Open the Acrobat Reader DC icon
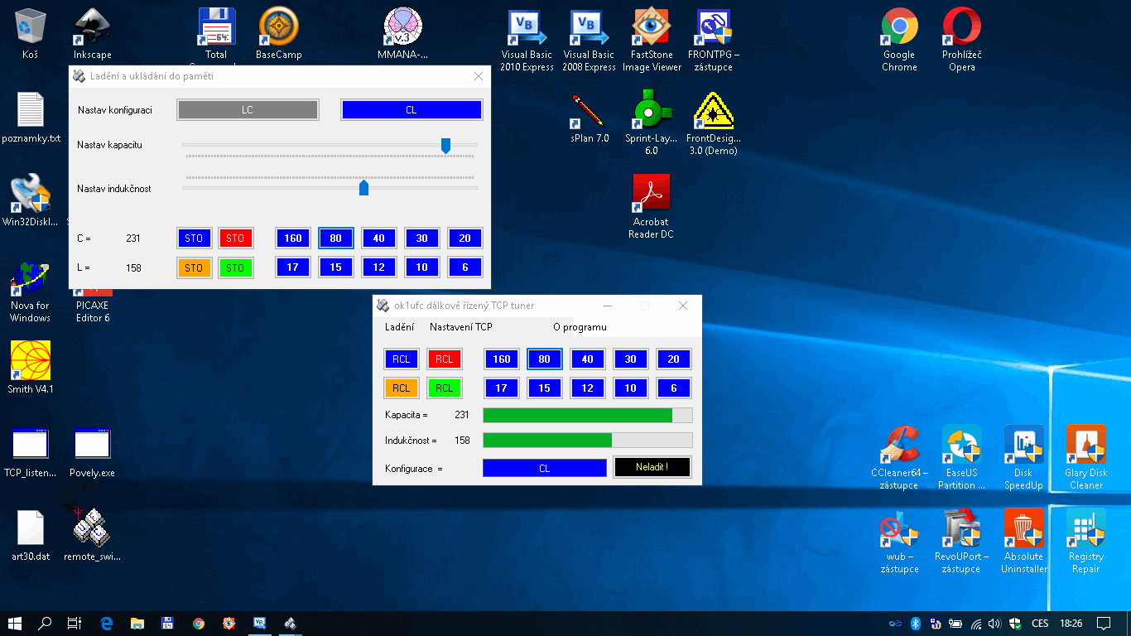 tap(651, 194)
